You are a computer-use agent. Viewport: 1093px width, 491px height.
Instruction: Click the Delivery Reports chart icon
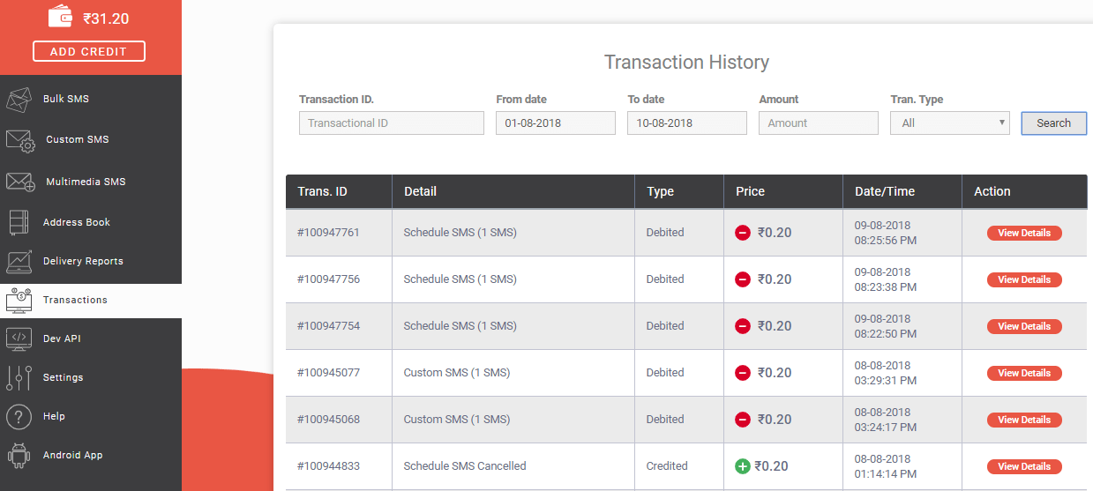coord(19,262)
